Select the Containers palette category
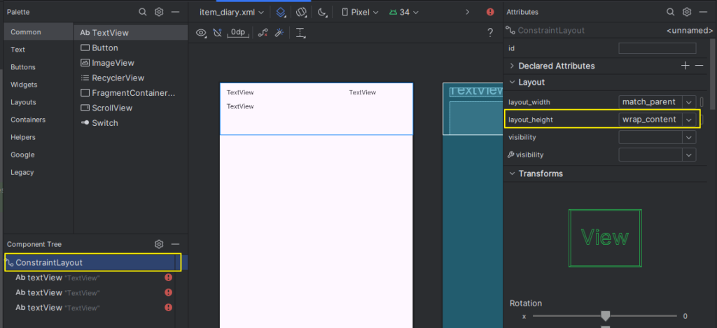This screenshot has width=717, height=328. pyautogui.click(x=39, y=120)
